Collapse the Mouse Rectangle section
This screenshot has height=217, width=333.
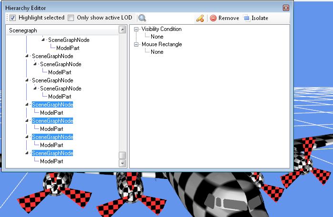coord(136,45)
